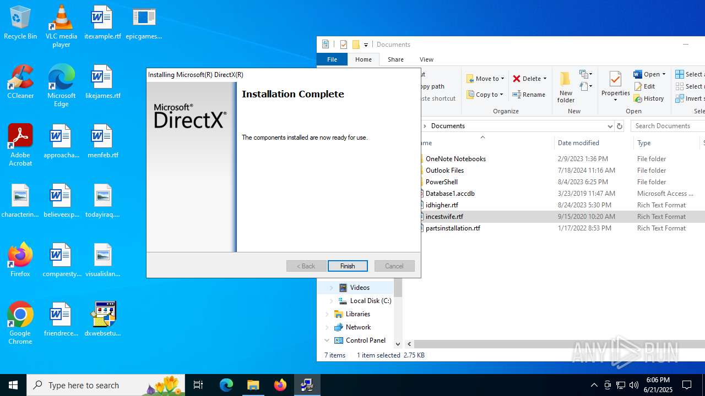
Task: Click the clock in the taskbar
Action: (x=658, y=385)
